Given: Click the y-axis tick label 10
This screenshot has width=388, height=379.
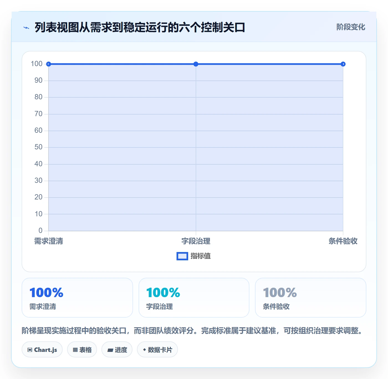Looking at the screenshot, I should click(39, 214).
